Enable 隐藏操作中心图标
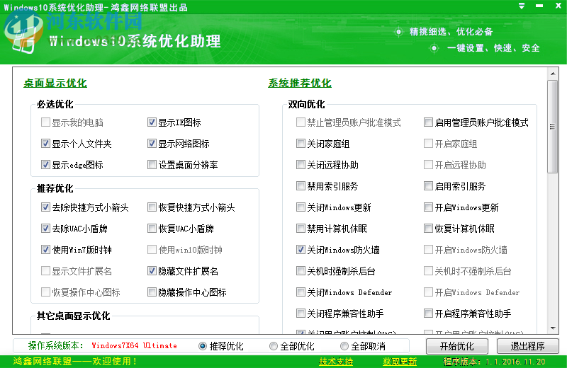The image size is (567, 368). coord(152,292)
